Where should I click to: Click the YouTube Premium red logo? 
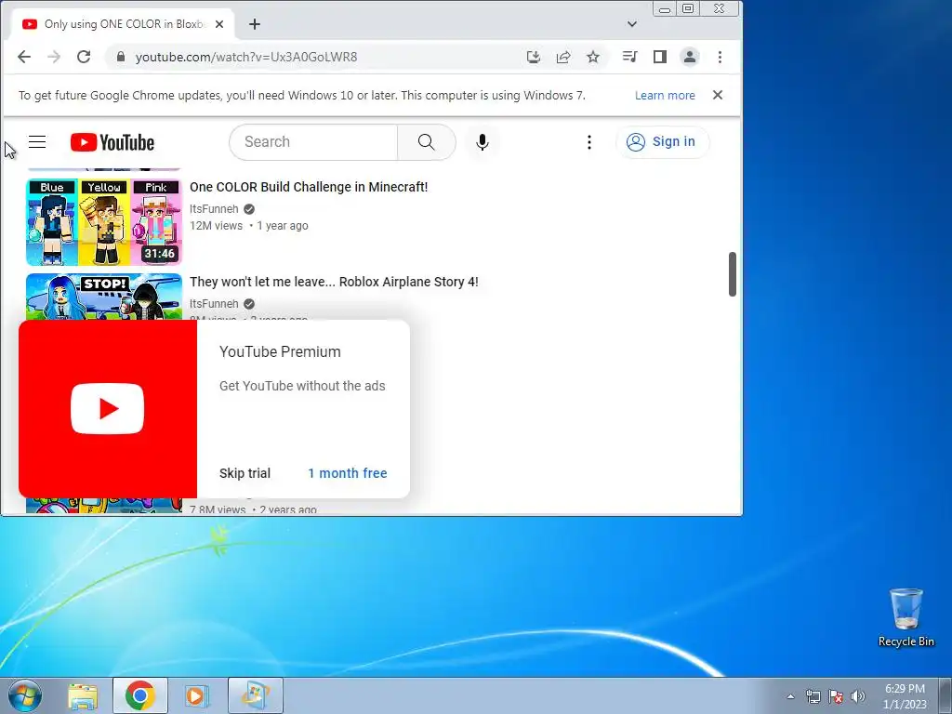pyautogui.click(x=108, y=409)
